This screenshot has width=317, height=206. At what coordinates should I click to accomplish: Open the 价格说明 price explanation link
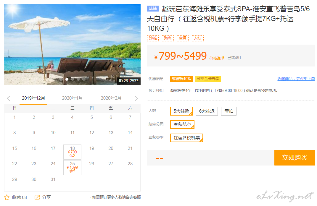point(217,58)
